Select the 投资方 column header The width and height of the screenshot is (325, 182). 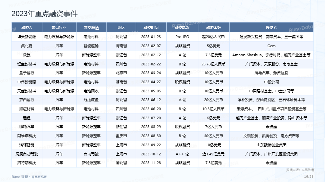pyautogui.click(x=271, y=28)
